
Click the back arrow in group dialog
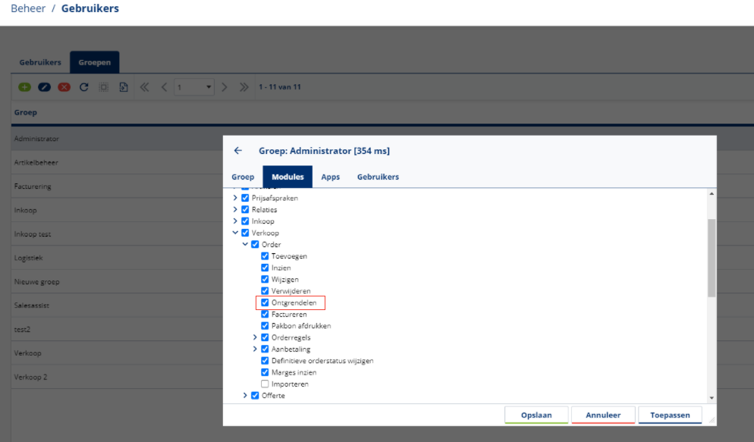237,151
